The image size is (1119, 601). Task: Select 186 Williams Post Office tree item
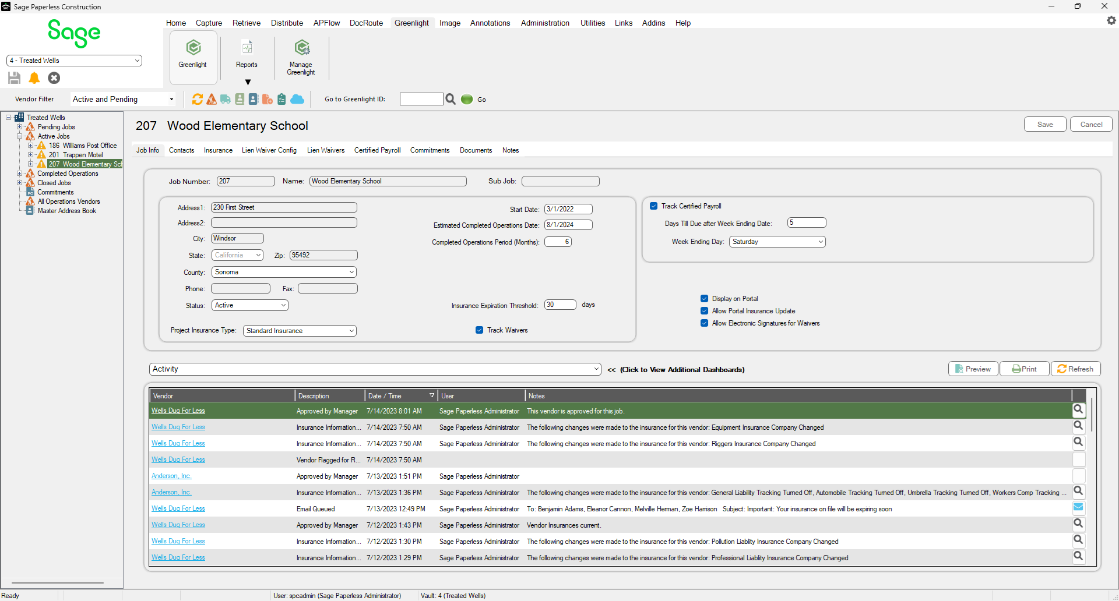coord(83,146)
